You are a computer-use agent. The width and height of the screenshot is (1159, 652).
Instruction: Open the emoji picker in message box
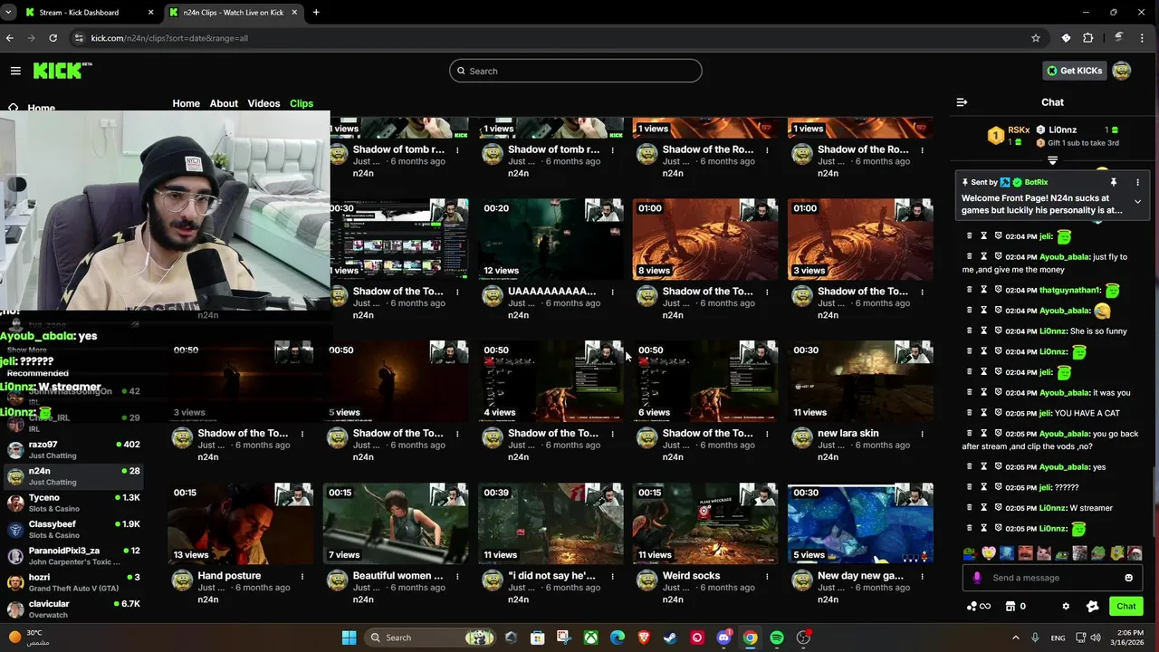(x=1128, y=578)
